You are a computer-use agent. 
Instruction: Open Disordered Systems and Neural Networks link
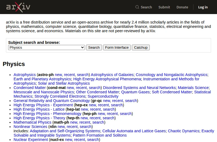139,88
